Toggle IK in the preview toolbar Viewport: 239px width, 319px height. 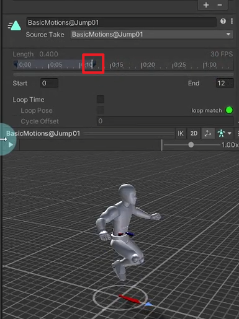pyautogui.click(x=181, y=133)
